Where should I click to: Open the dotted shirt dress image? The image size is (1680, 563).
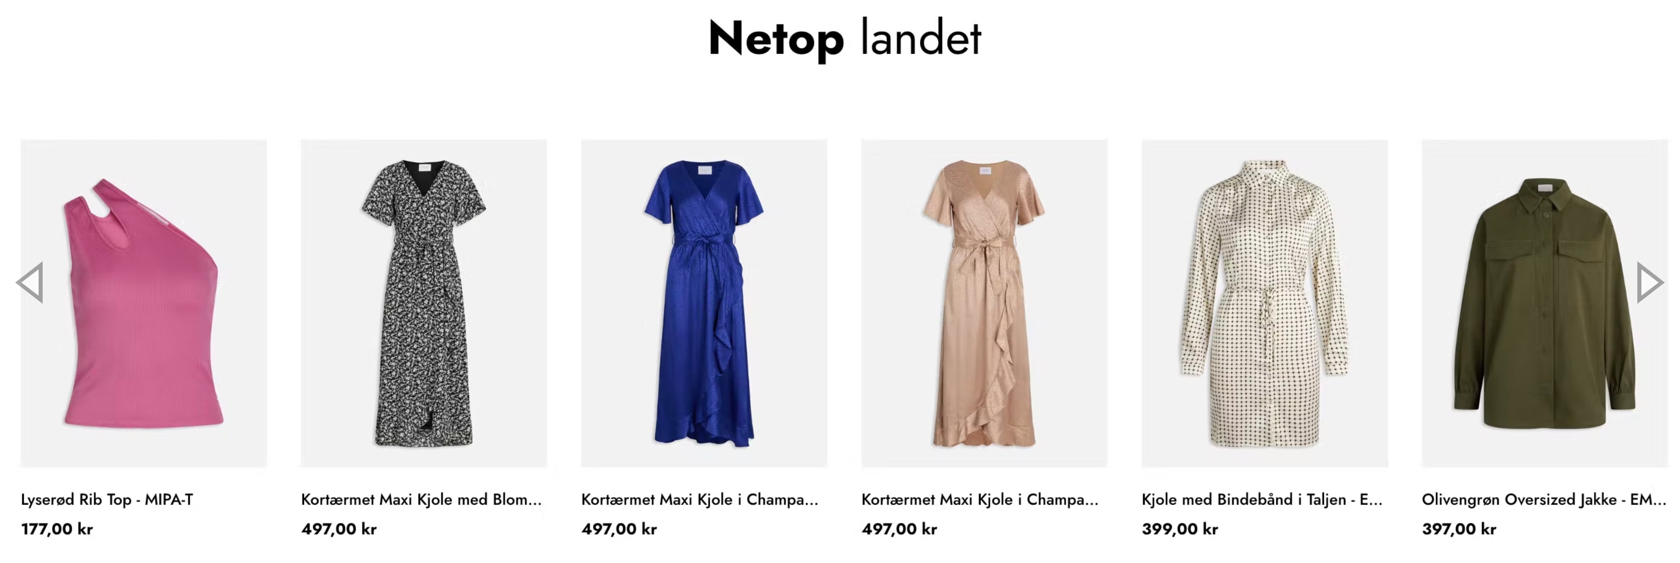pos(1265,303)
